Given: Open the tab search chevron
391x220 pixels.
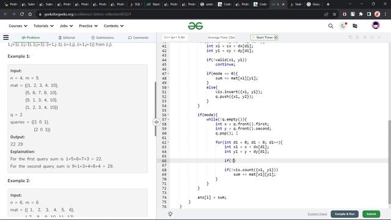Looking at the screenshot, I should (350, 4).
